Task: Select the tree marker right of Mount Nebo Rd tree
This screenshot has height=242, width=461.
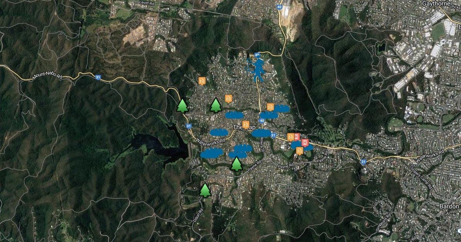Action: [216, 105]
